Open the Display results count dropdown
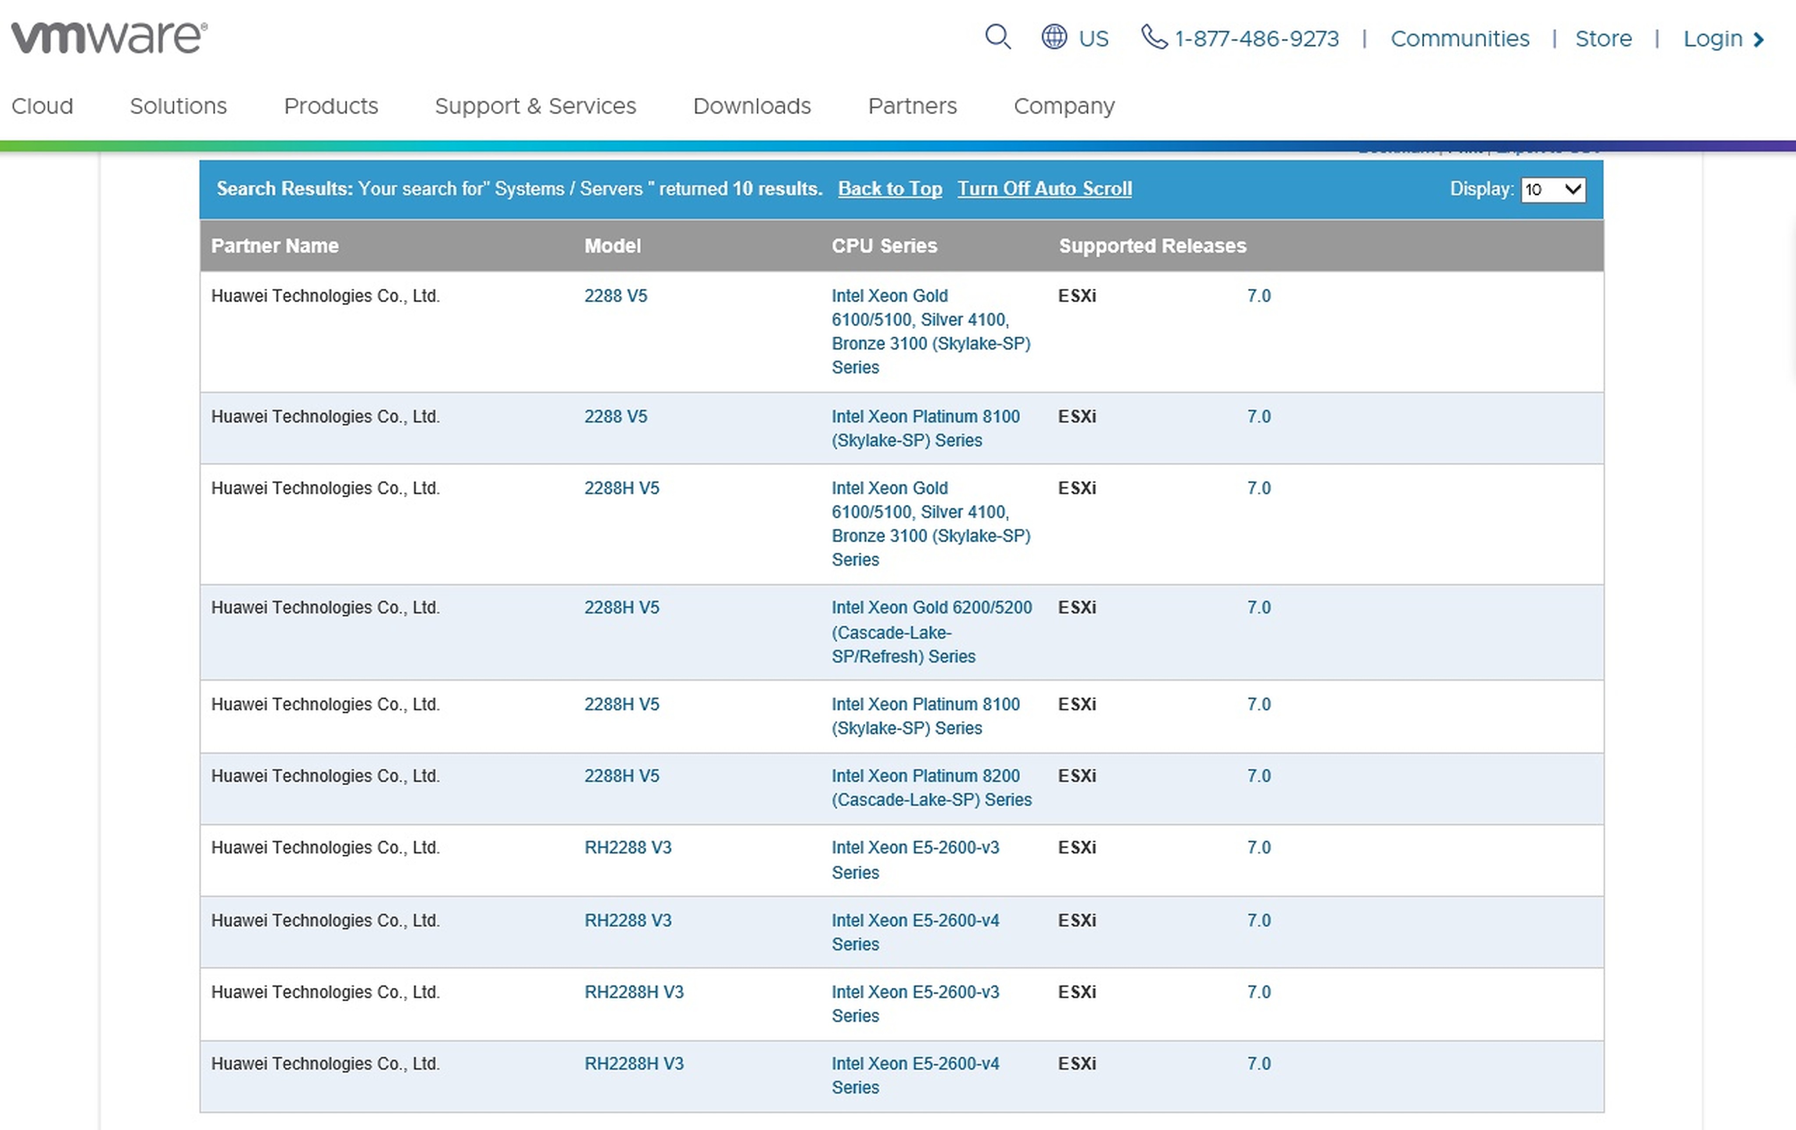 1553,190
